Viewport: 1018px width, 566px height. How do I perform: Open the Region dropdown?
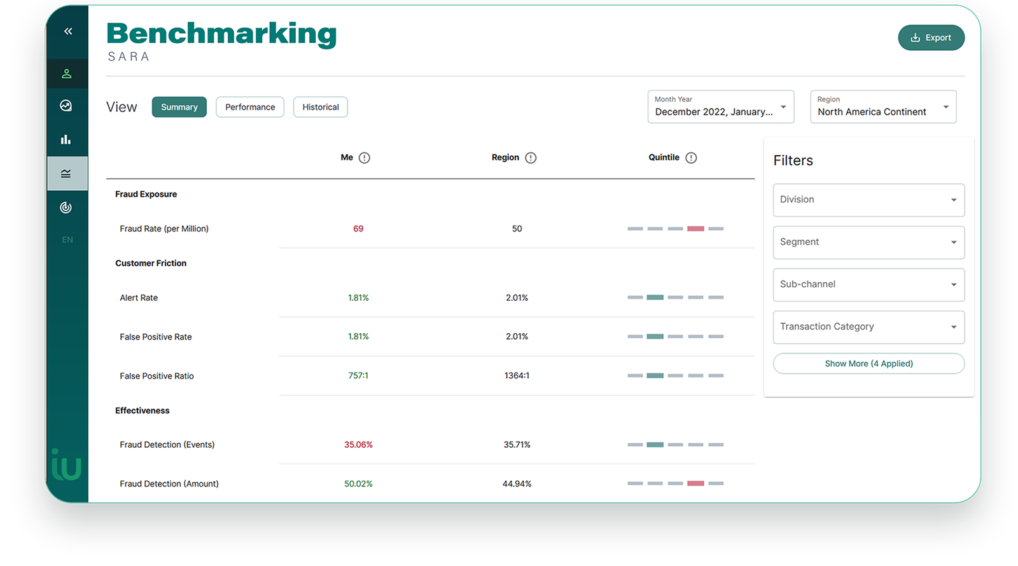point(883,107)
